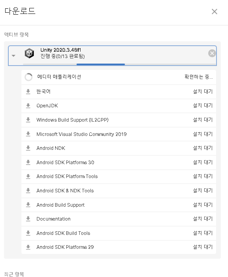Select Microsoft Visual Studio Community 2019 label

[x=82, y=134]
